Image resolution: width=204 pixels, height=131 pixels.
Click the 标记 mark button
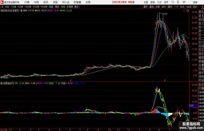(182, 7)
